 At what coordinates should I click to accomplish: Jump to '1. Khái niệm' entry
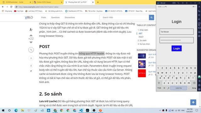pos(143,30)
